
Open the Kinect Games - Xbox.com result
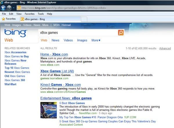61,85
